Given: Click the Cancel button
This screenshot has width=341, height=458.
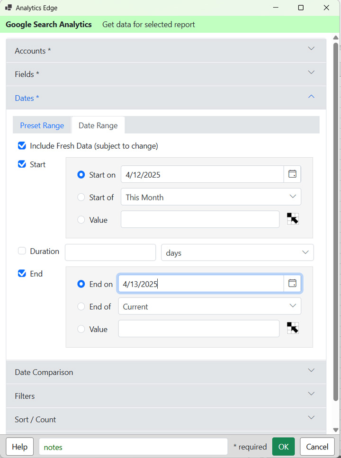Looking at the screenshot, I should 317,447.
